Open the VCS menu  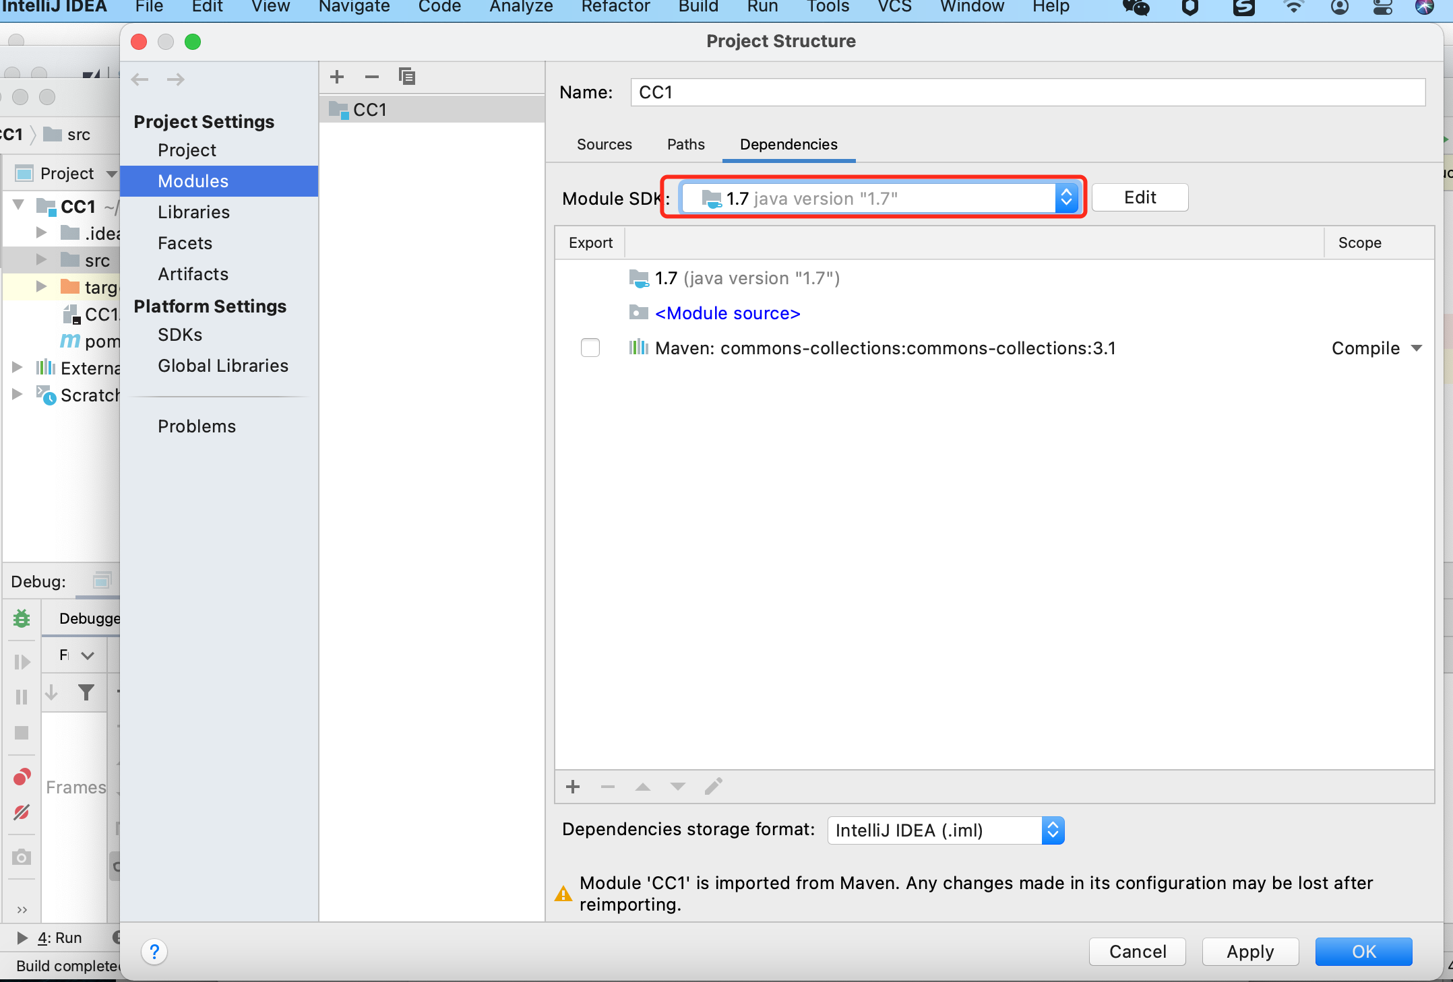[894, 7]
